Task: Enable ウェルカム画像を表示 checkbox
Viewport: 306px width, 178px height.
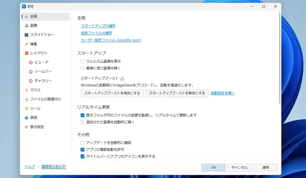Action: click(x=82, y=61)
